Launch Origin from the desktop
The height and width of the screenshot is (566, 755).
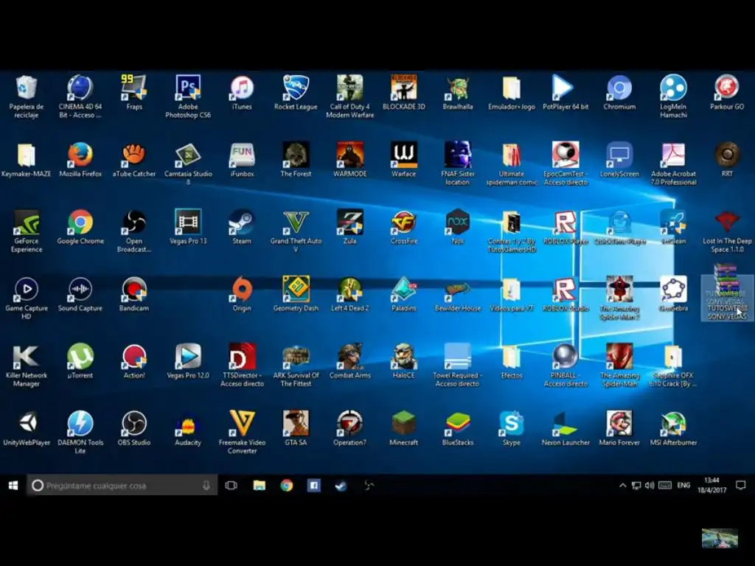point(242,289)
